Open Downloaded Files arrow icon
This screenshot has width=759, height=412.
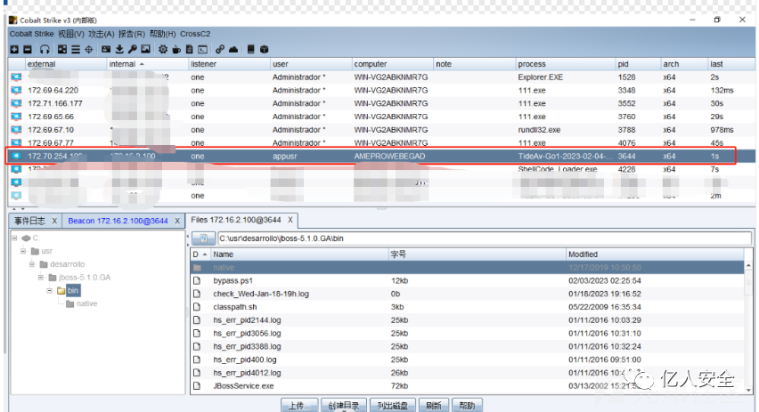point(119,49)
